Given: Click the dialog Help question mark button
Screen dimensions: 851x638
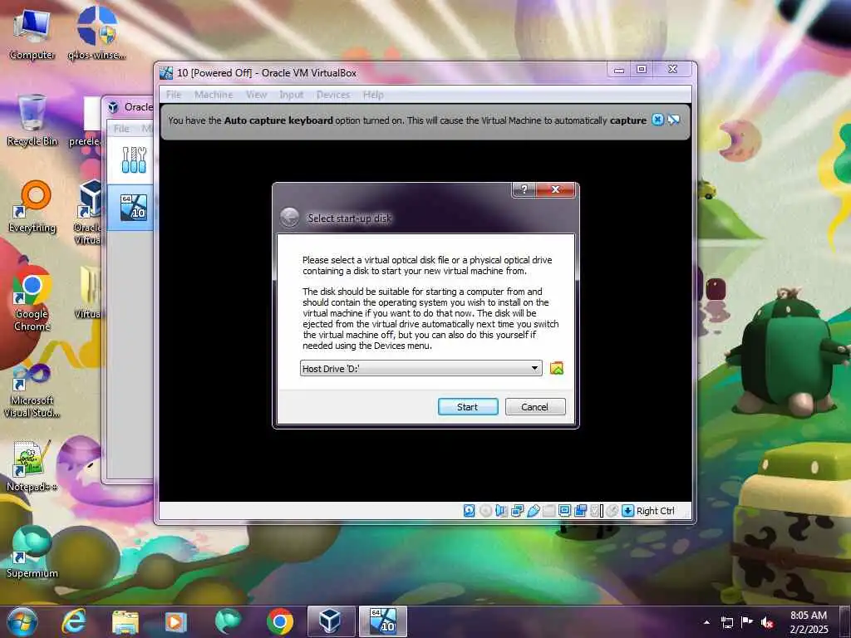Looking at the screenshot, I should [524, 189].
